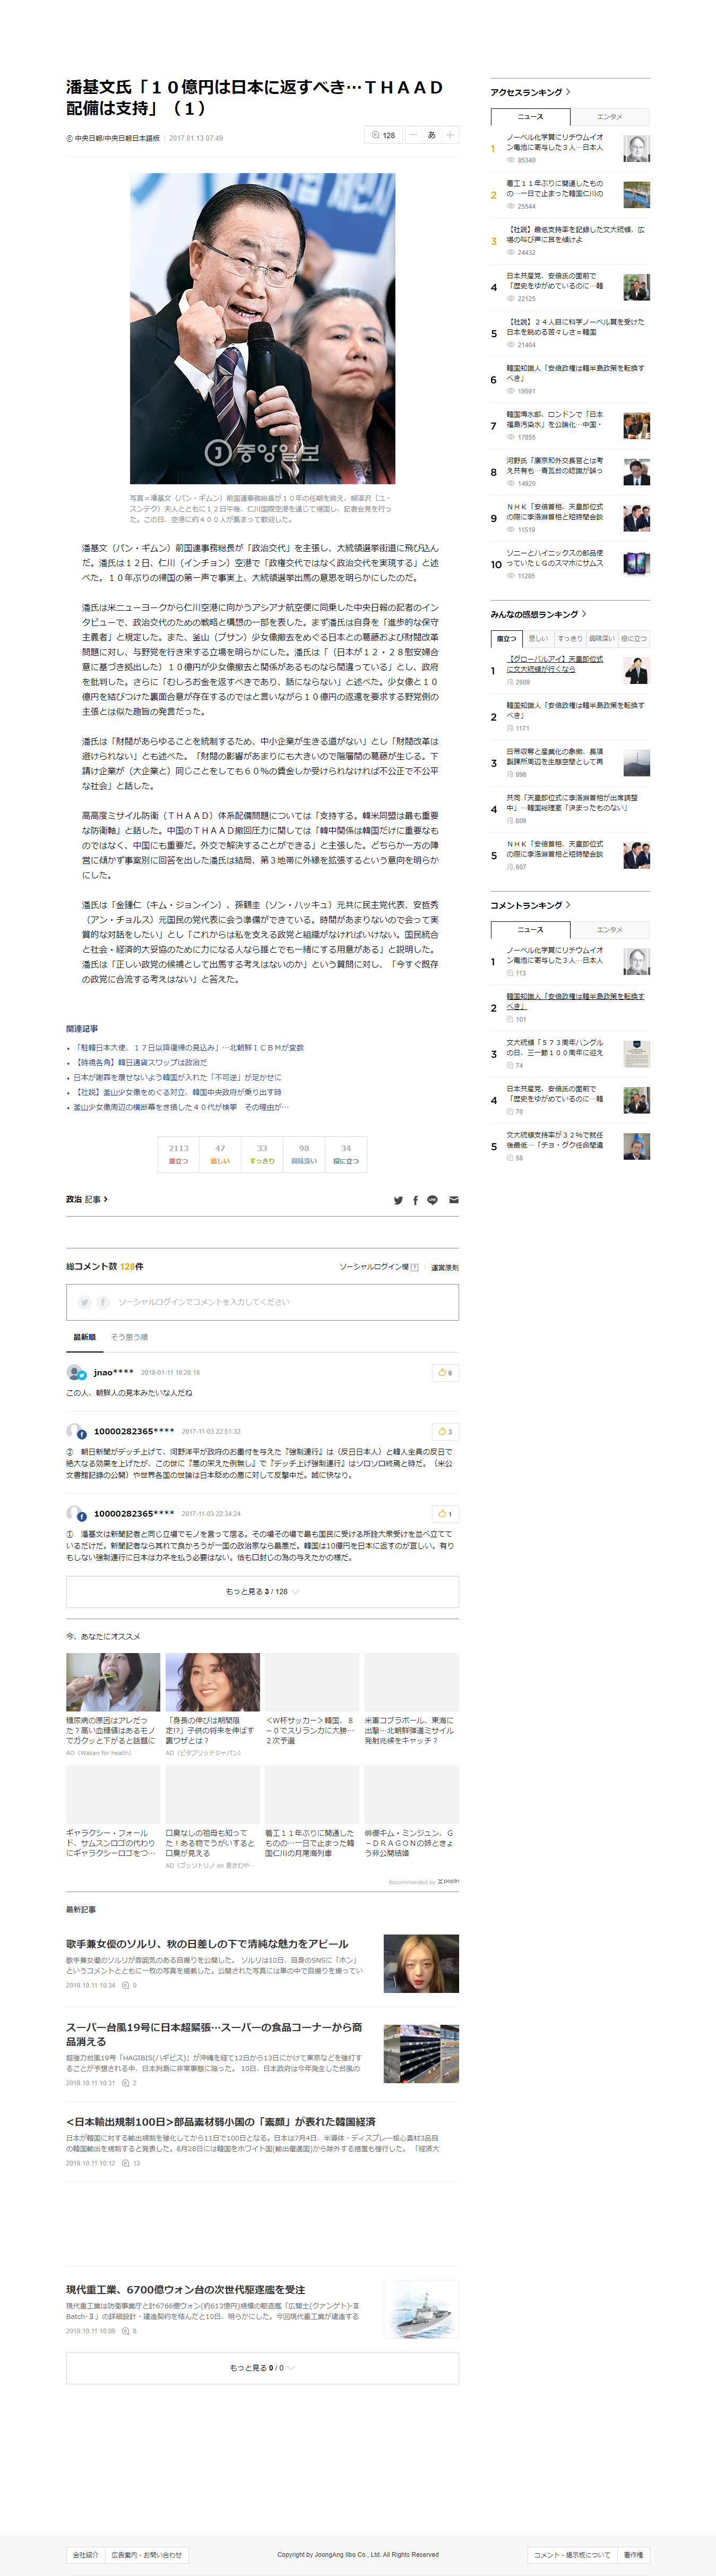This screenshot has height=2576, width=716.
Task: Click the Twitter share icon below the article
Action: click(x=398, y=1199)
